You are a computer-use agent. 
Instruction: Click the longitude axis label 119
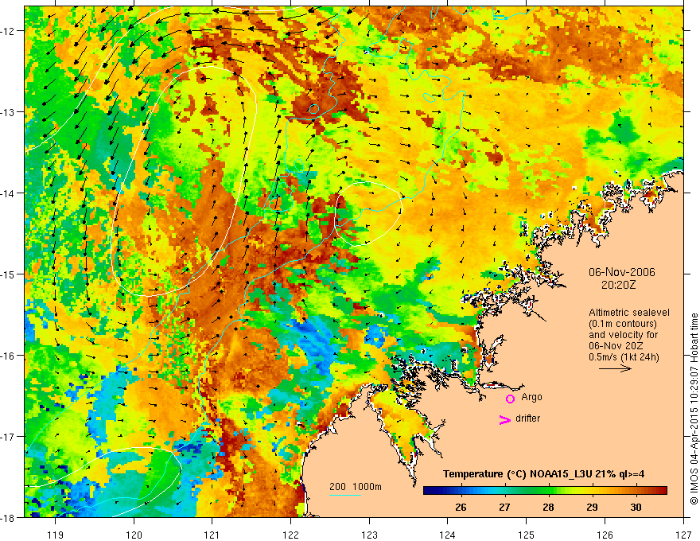point(56,535)
